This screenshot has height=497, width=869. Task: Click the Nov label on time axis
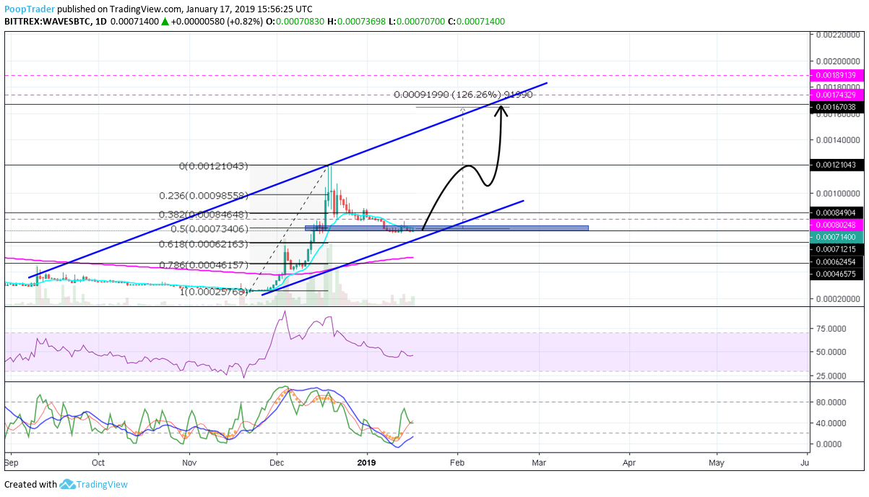point(189,462)
